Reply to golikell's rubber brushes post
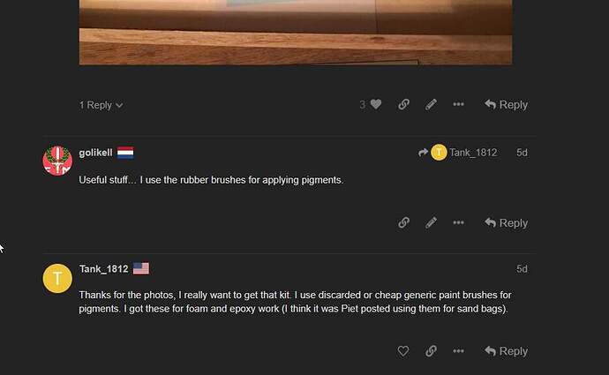Viewport: 609px width, 375px height. click(506, 223)
